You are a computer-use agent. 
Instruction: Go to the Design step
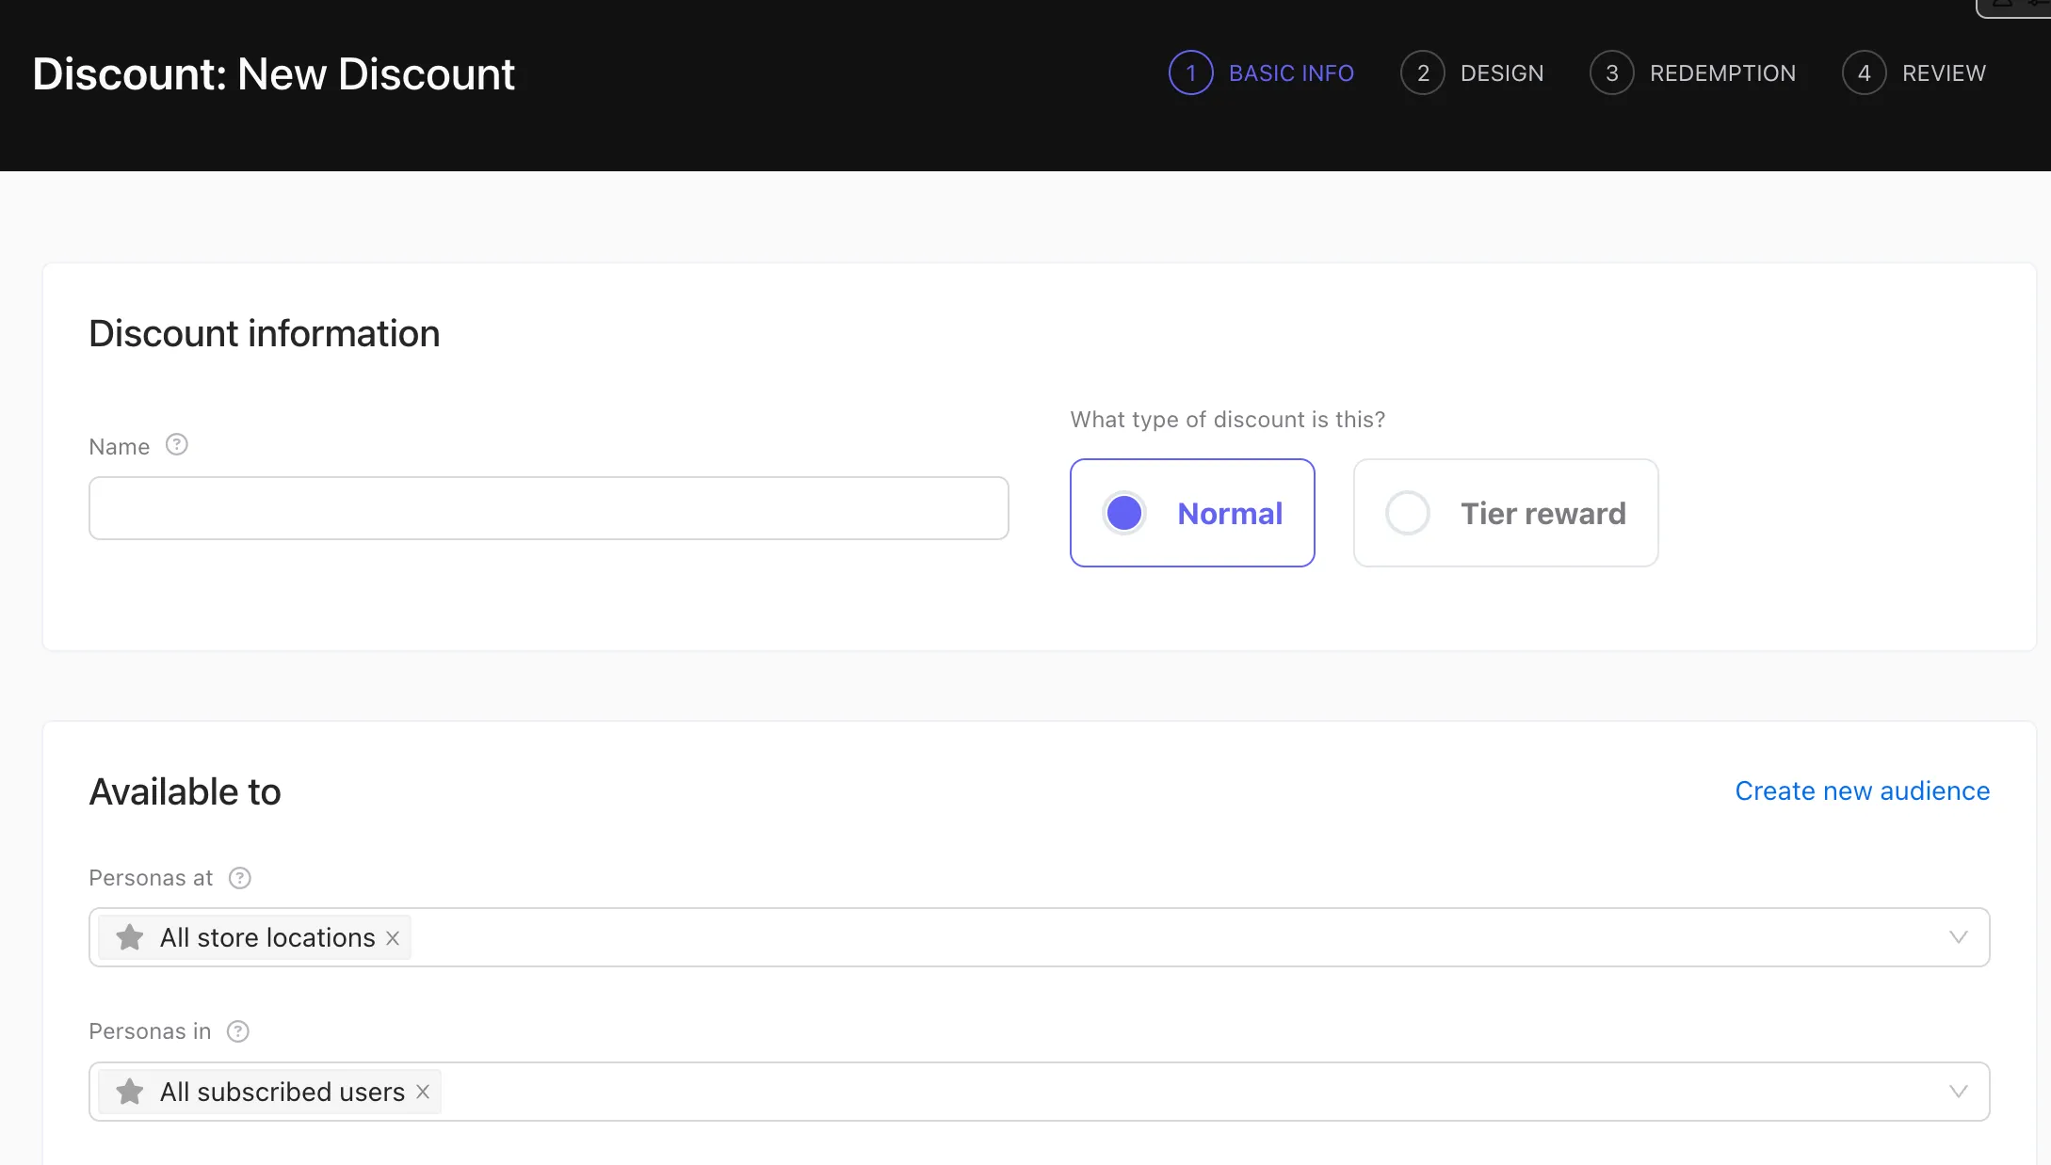[x=1501, y=73]
